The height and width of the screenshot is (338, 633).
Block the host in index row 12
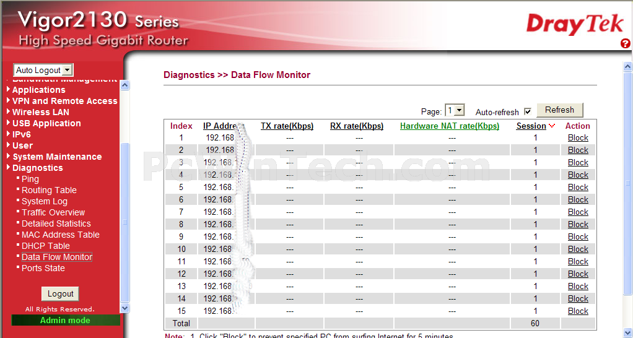point(578,274)
